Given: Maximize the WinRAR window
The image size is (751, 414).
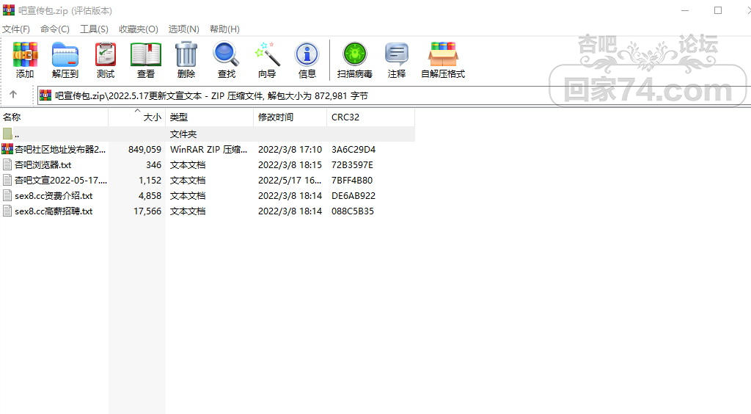Looking at the screenshot, I should click(x=718, y=10).
